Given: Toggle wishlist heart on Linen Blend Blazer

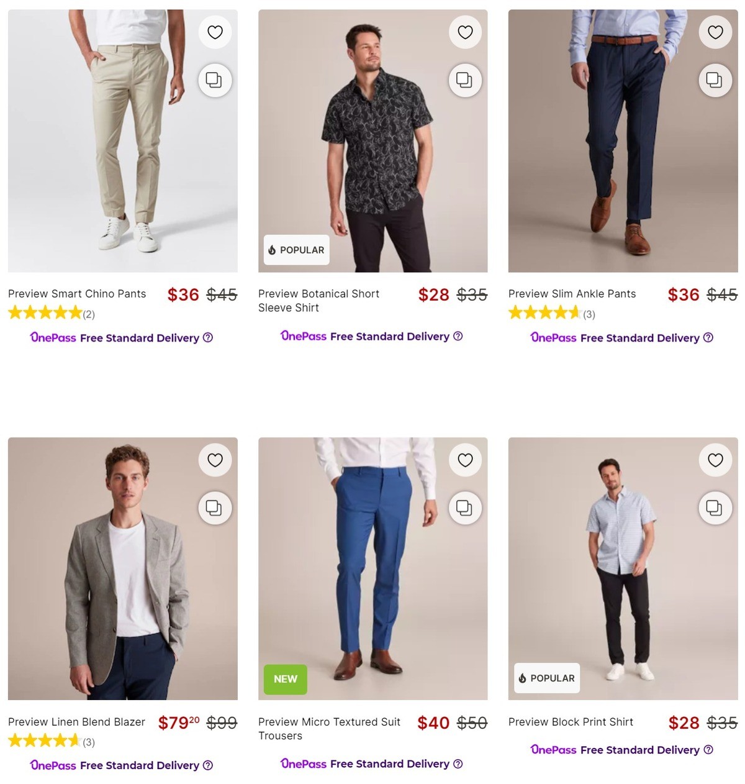Looking at the screenshot, I should [215, 460].
